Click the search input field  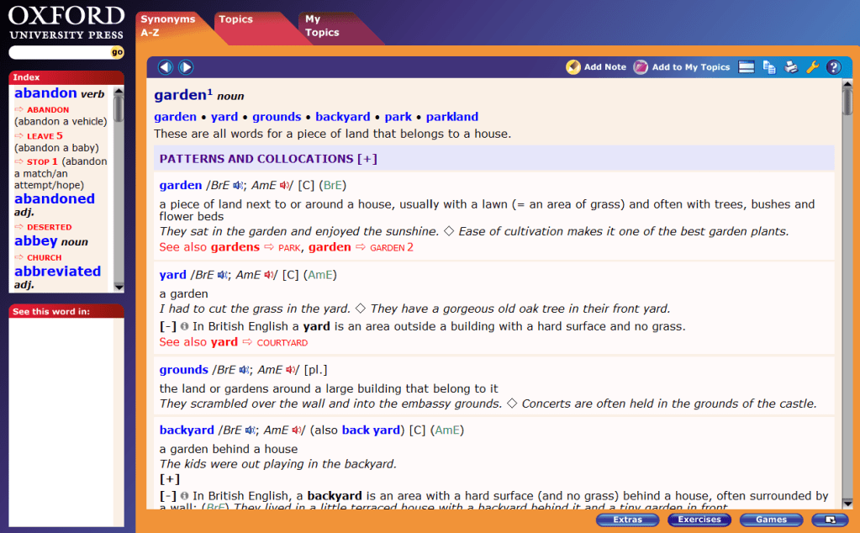[59, 52]
